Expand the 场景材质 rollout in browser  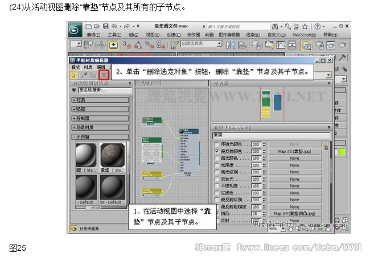pos(100,127)
